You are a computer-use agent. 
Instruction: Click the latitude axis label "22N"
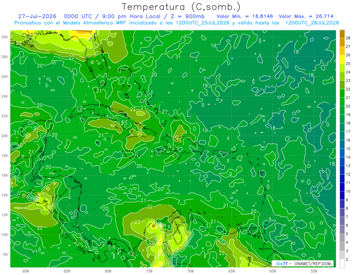point(5,116)
